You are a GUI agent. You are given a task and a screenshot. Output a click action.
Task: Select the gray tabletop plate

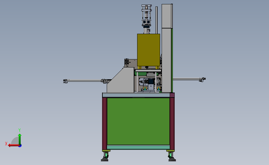(x=136, y=95)
